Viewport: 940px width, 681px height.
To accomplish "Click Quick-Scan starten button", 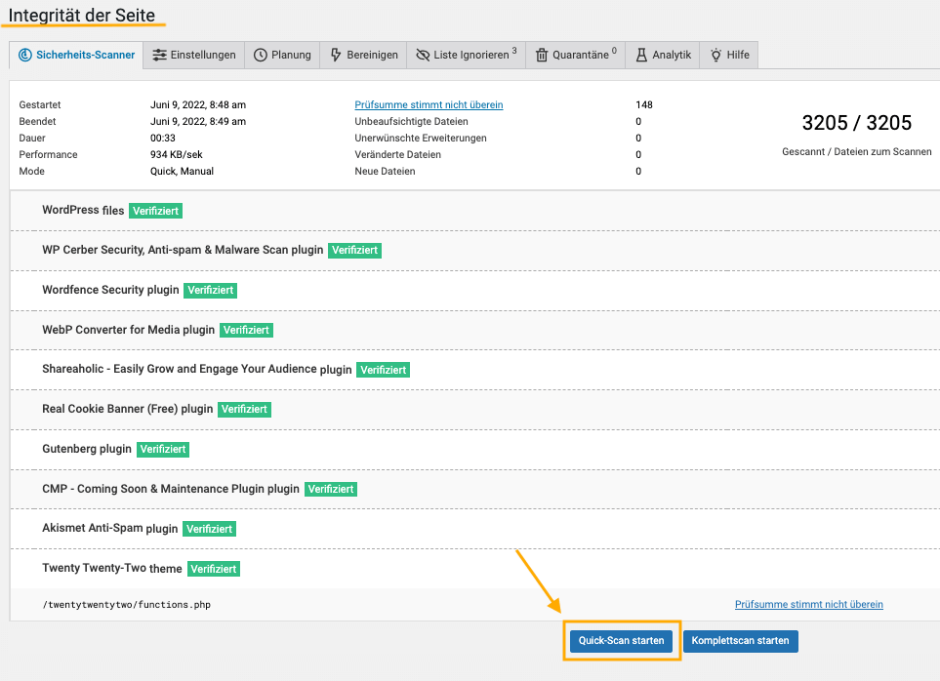I will click(x=621, y=641).
